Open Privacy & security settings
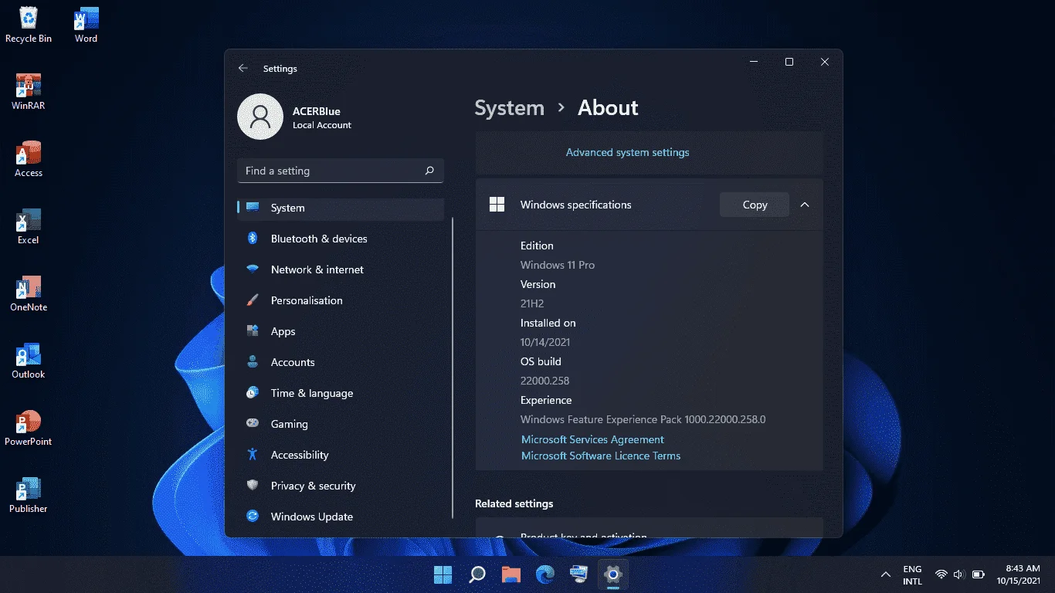 (341, 486)
